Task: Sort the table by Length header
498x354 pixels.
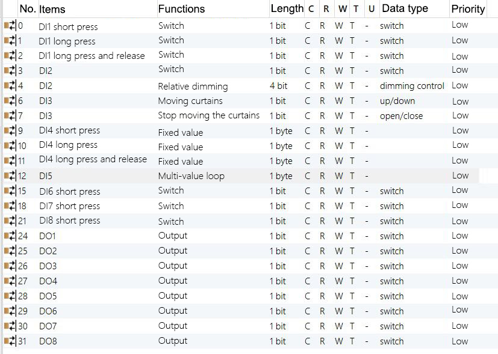Action: pyautogui.click(x=287, y=9)
